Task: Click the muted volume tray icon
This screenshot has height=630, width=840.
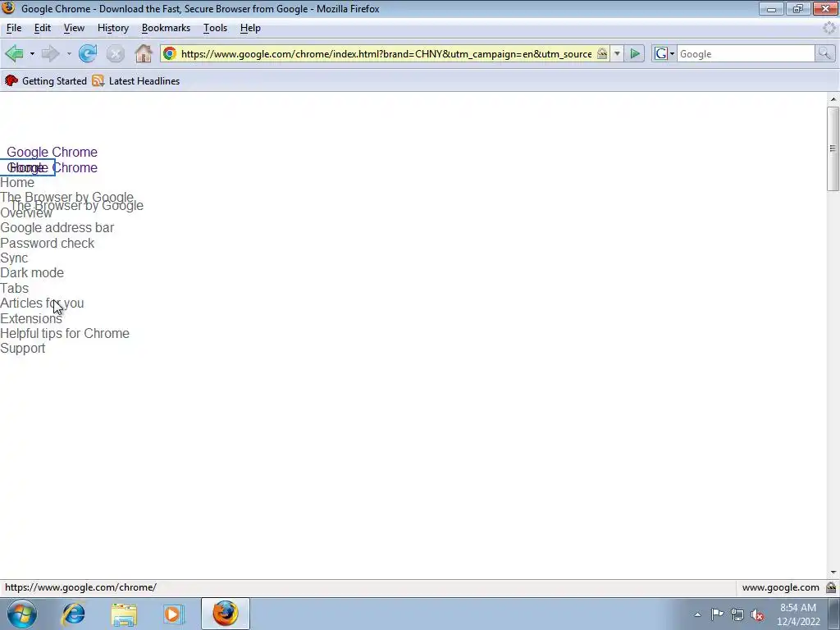Action: point(757,614)
